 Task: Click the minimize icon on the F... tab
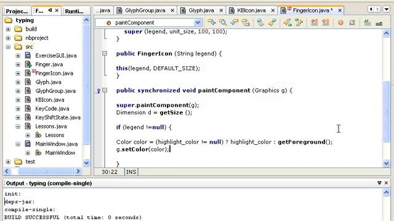pos(50,10)
